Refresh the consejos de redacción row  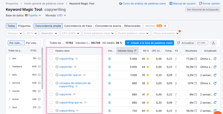[215, 83]
